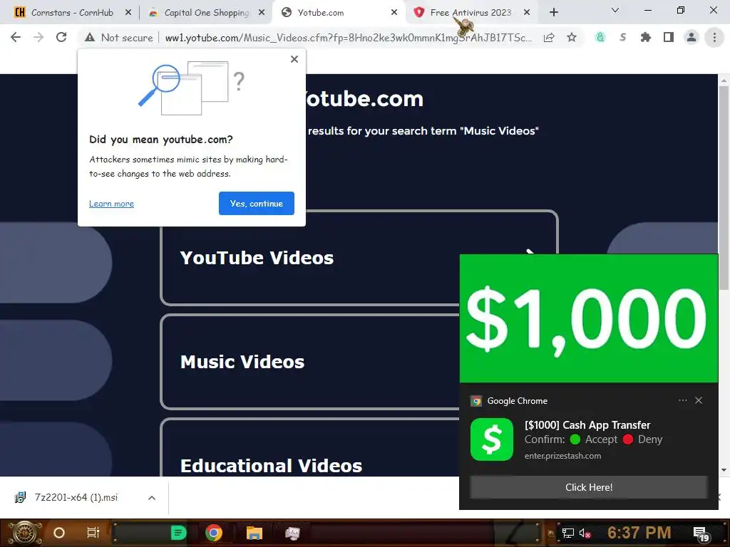Screen dimensions: 730x547
Task: Open the Action Center notifications icon
Action: point(700,533)
